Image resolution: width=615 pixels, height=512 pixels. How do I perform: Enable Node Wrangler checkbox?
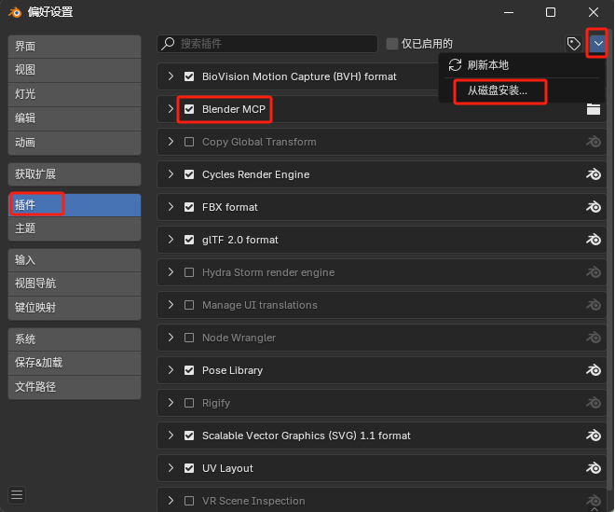click(189, 338)
